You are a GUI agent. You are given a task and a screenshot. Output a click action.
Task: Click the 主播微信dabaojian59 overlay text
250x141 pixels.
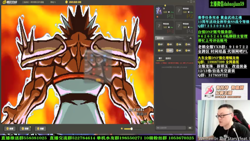227,4
